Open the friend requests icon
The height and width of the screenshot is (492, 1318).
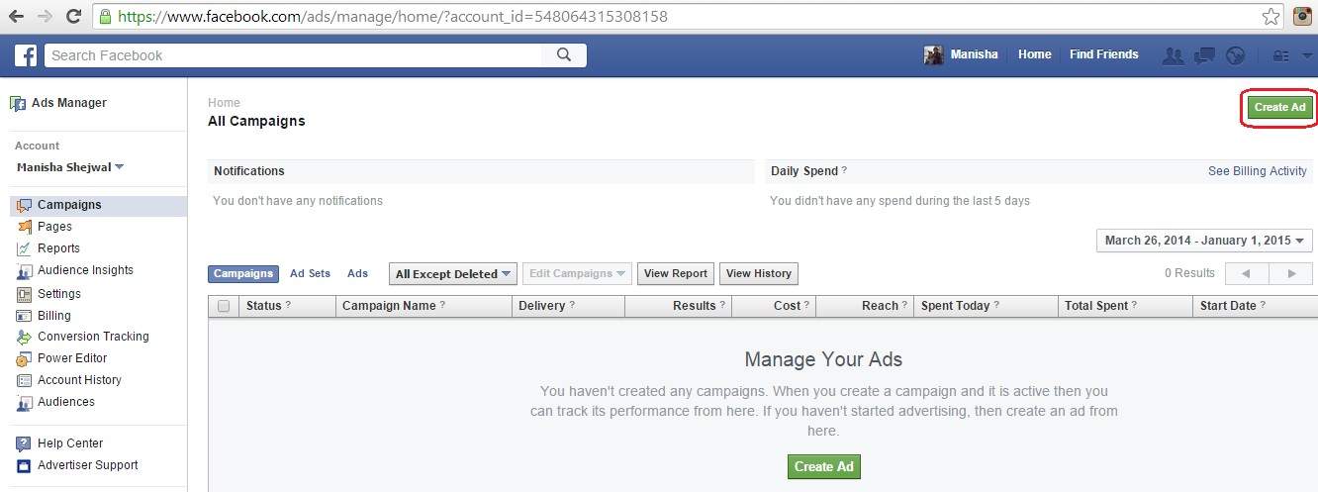click(x=1174, y=55)
